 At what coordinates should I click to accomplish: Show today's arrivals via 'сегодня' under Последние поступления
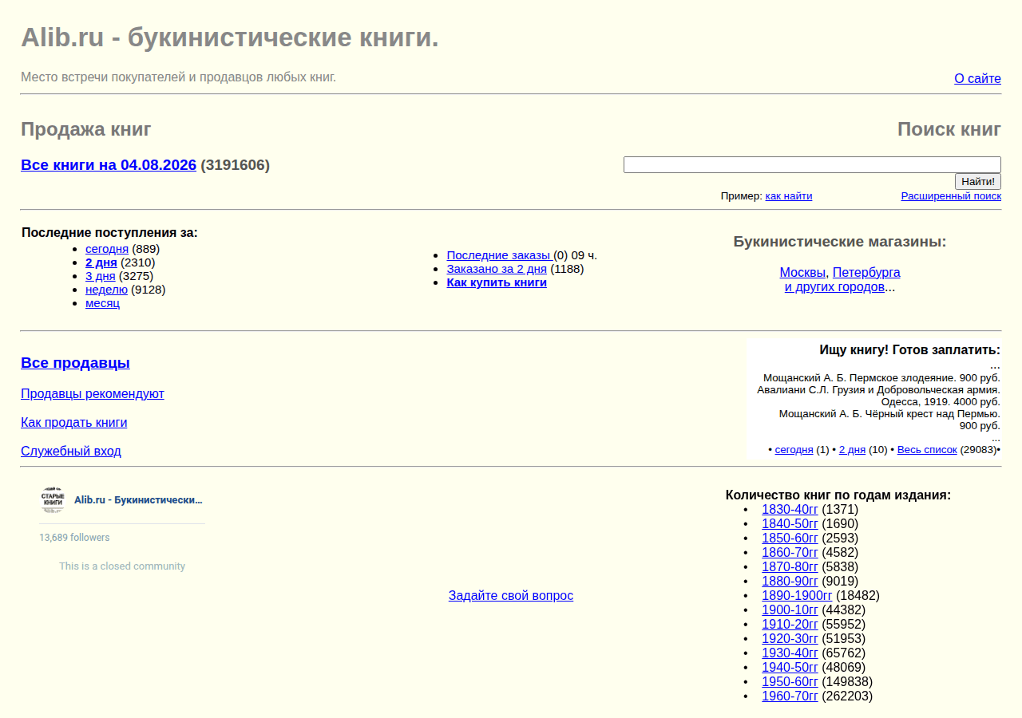pos(107,249)
